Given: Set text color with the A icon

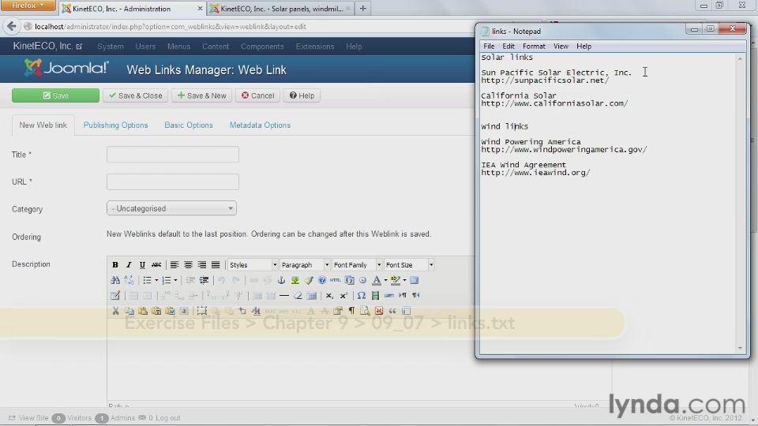Looking at the screenshot, I should coord(376,280).
